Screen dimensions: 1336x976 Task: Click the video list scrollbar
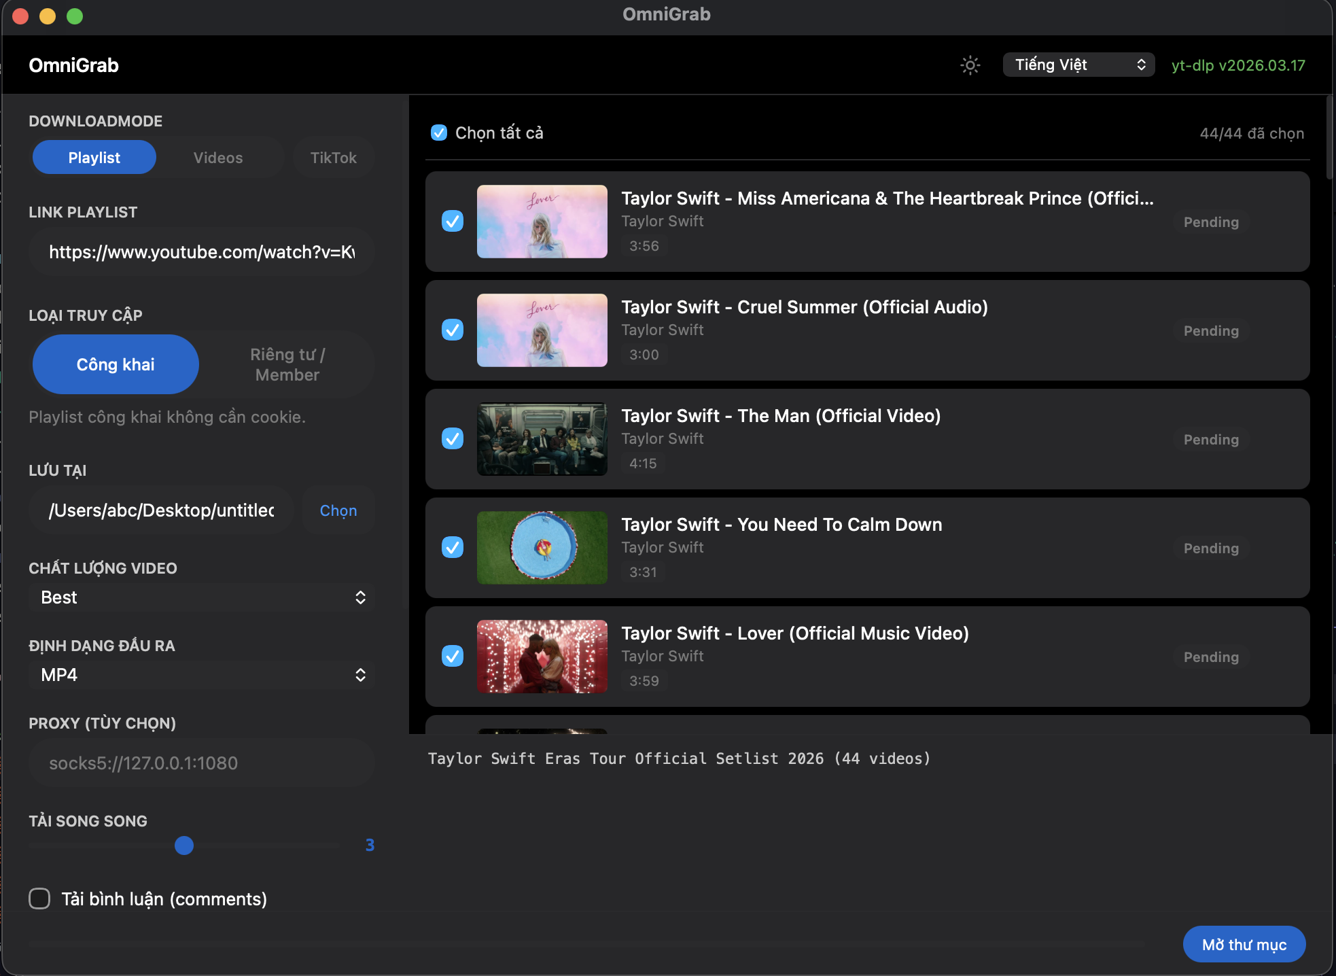[x=1329, y=137]
